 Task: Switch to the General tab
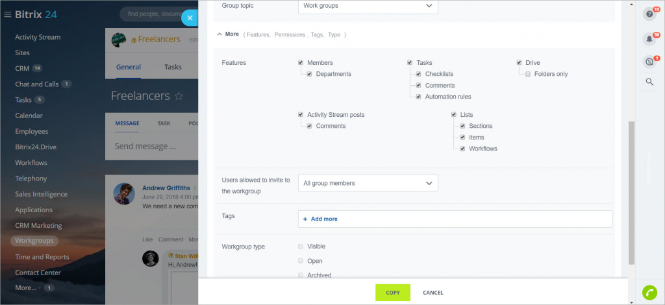[129, 67]
